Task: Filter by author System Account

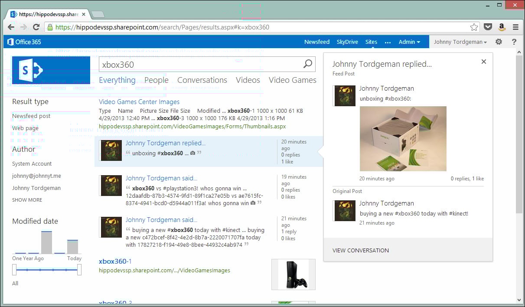Action: tap(32, 164)
